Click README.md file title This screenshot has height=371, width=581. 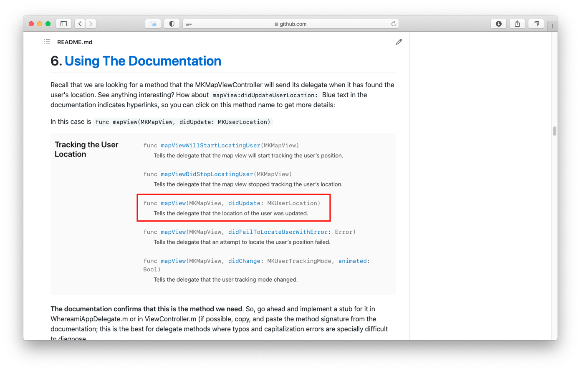75,42
